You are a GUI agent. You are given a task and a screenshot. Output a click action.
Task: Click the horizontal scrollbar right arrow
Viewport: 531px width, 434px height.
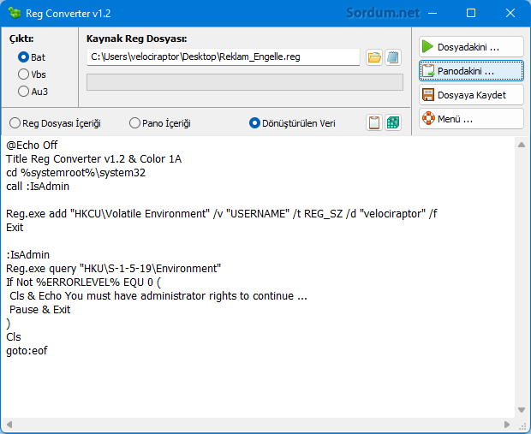507,425
